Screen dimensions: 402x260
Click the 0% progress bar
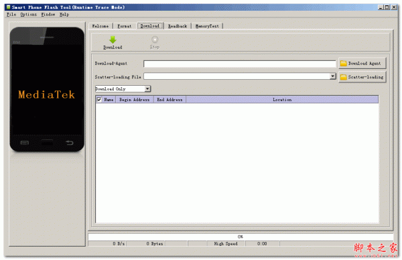click(241, 237)
